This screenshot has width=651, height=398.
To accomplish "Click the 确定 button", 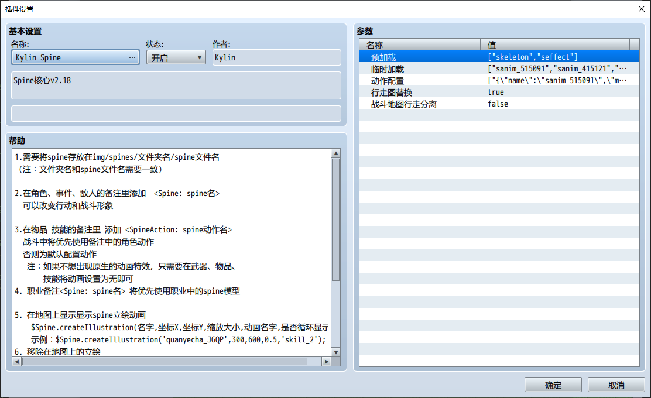I will pos(553,385).
